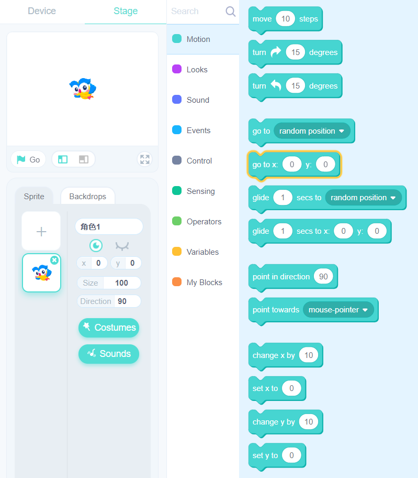Click the turn clockwise arrow block
Viewport: 418px width, 478px height.
295,53
